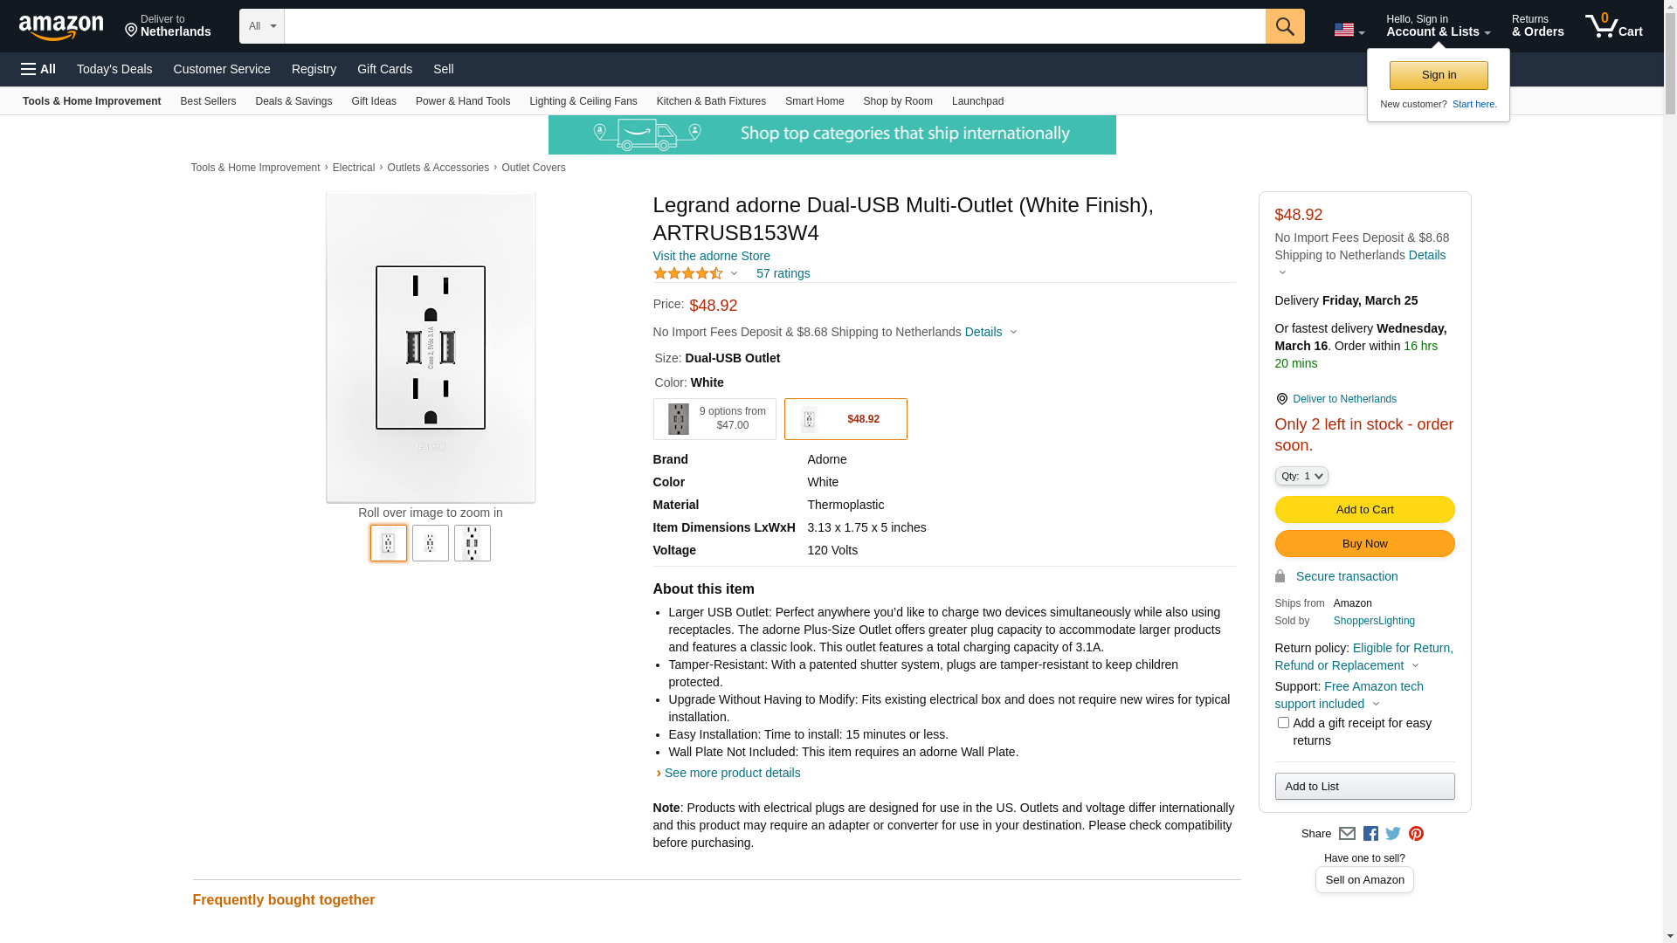Open the Qty quantity dropdown

coord(1301,476)
